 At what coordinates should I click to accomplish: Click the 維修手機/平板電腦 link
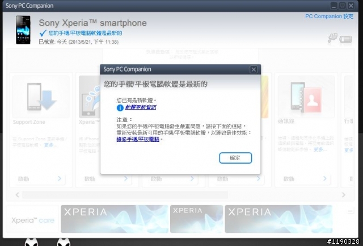138,139
